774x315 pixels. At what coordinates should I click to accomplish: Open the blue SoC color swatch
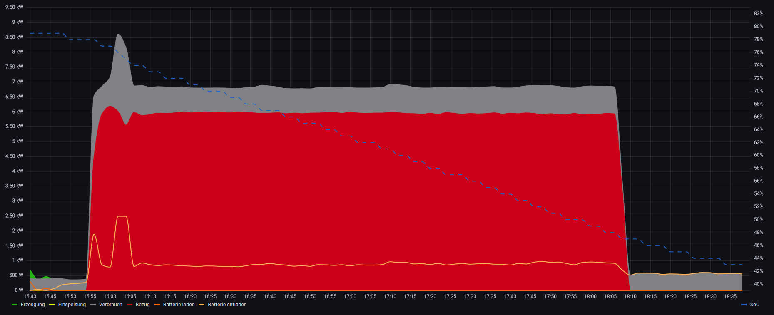(744, 305)
